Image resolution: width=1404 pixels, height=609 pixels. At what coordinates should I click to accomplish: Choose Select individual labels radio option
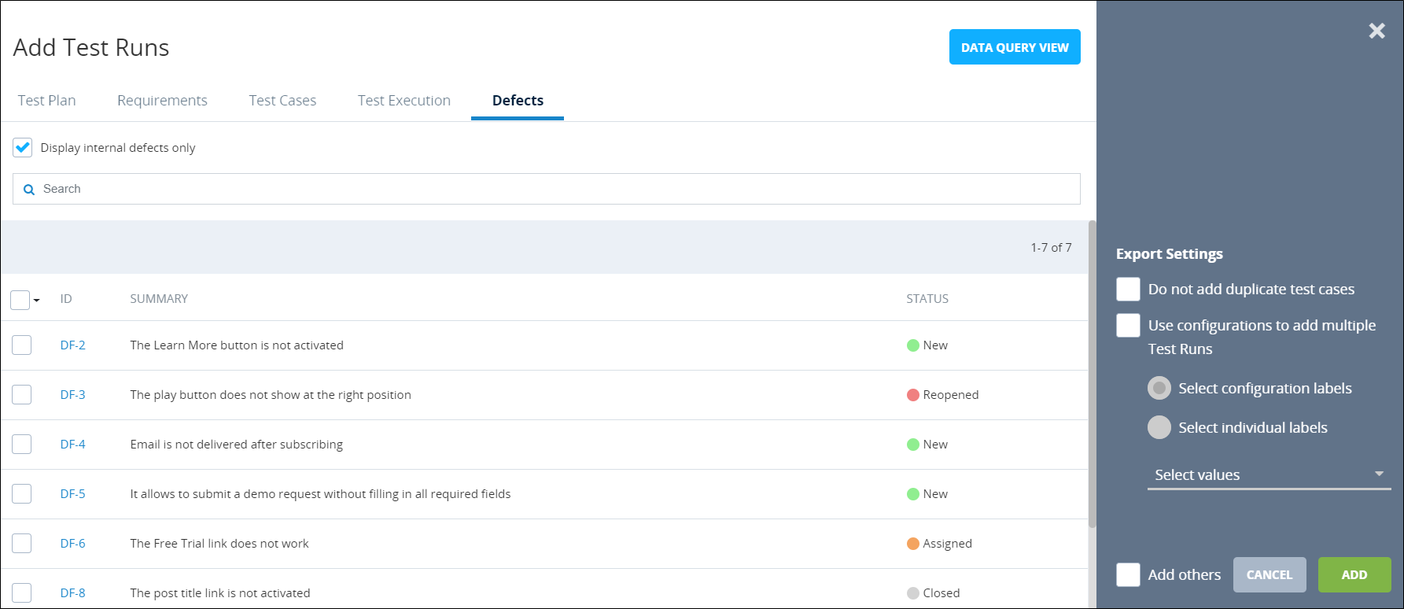tap(1159, 428)
